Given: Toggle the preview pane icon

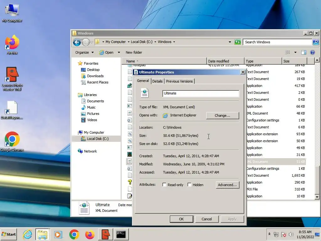Looking at the screenshot, I should tap(303, 52).
